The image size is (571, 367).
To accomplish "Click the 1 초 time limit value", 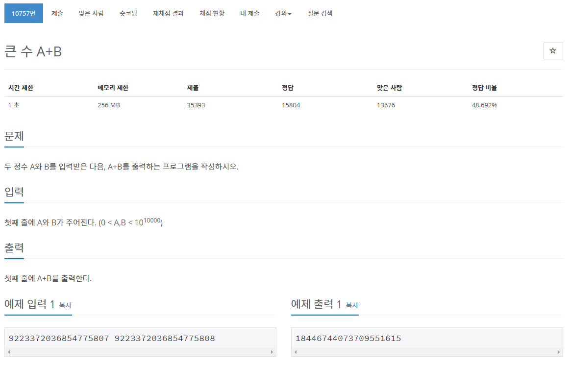I will coord(14,105).
